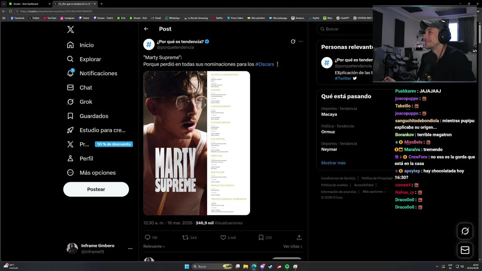Image resolution: width=482 pixels, height=271 pixels.
Task: Click the taskbar Buscar search box
Action: point(212,266)
